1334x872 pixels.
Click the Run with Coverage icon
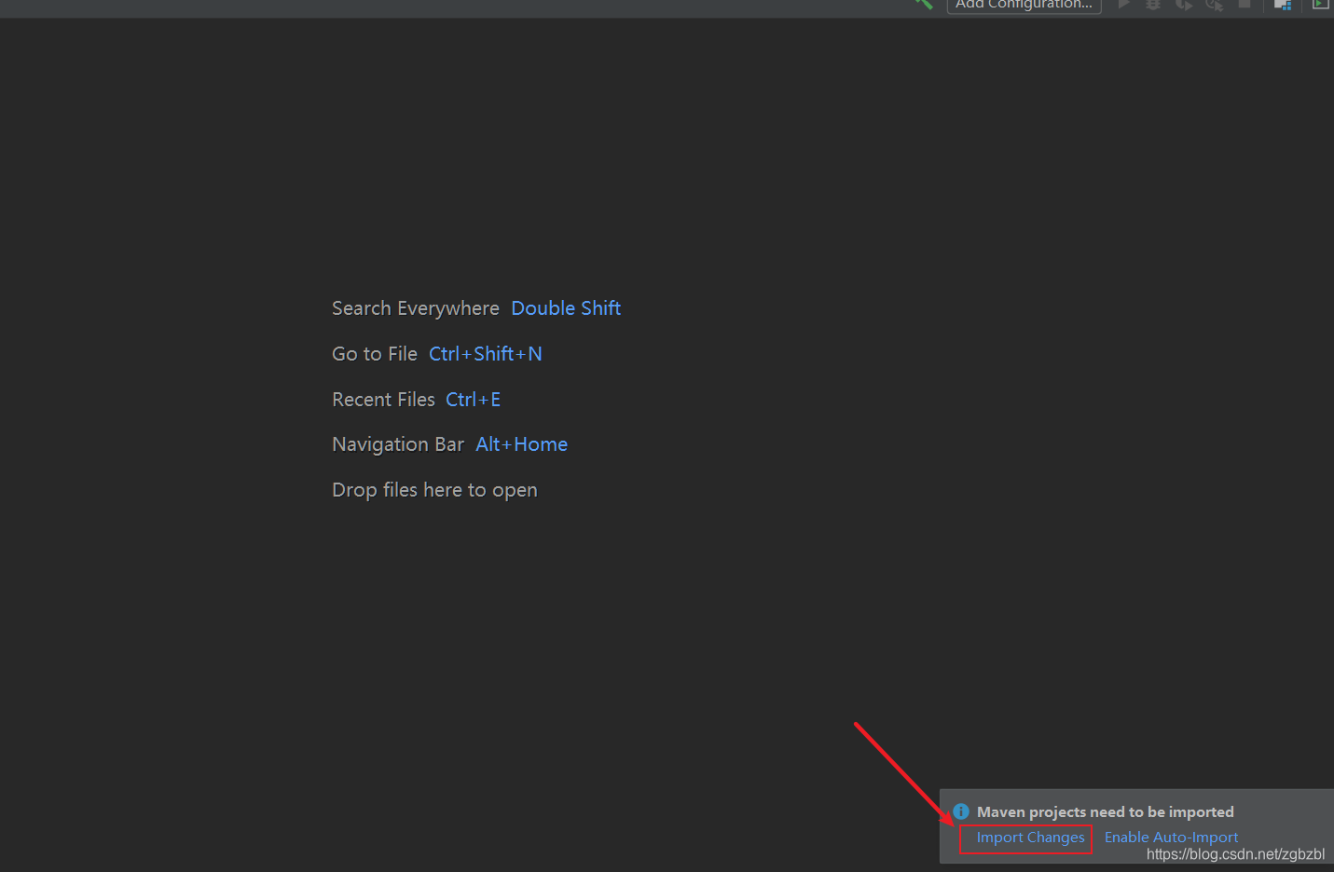pos(1184,4)
